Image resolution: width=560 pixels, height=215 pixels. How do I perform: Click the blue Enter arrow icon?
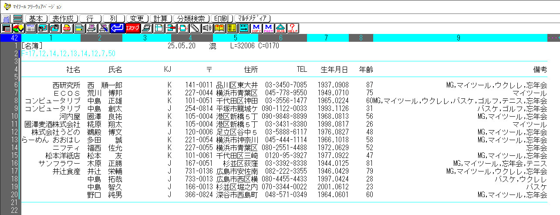click(117, 28)
